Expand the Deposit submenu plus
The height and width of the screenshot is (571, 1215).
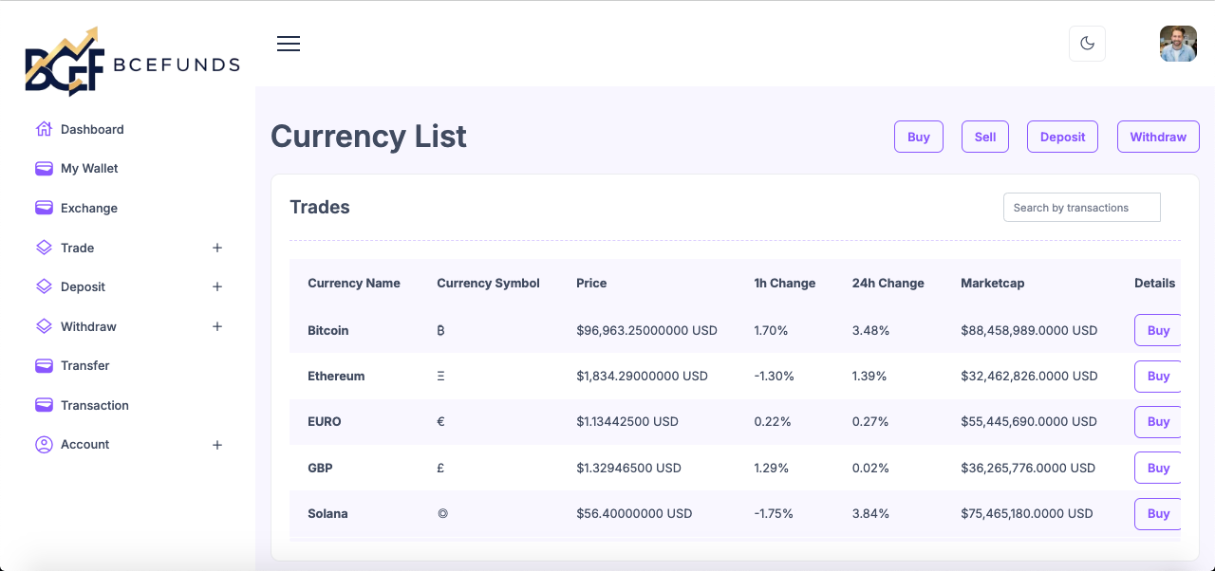217,287
